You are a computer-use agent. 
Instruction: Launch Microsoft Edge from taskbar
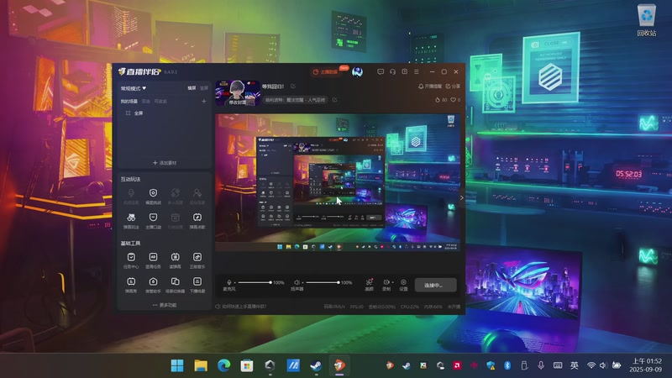click(223, 365)
